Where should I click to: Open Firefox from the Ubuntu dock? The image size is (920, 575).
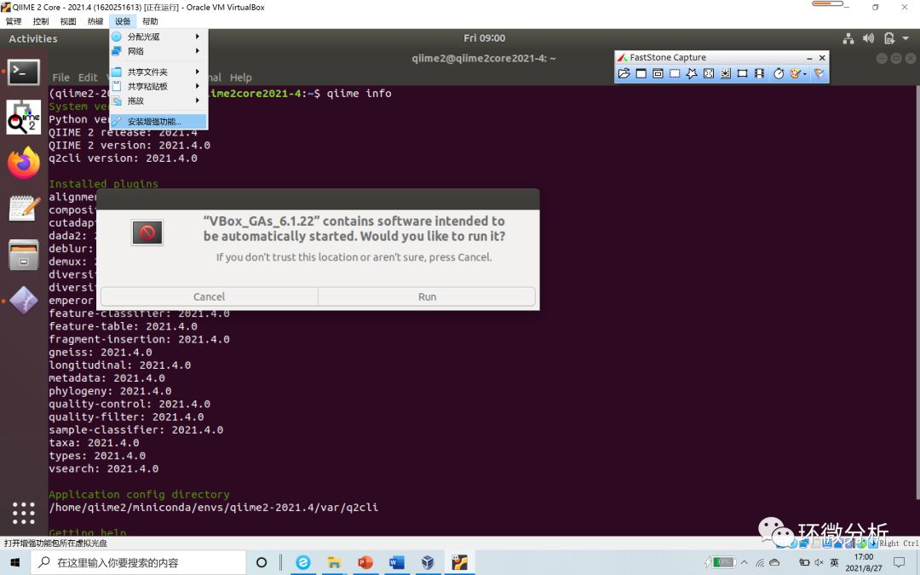(24, 163)
